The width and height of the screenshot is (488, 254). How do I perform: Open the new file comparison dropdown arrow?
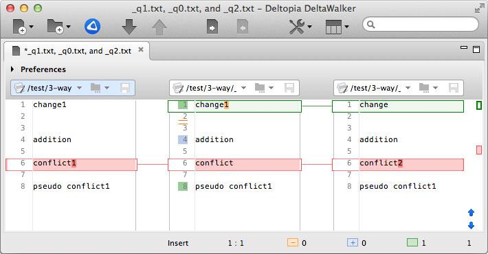click(31, 27)
